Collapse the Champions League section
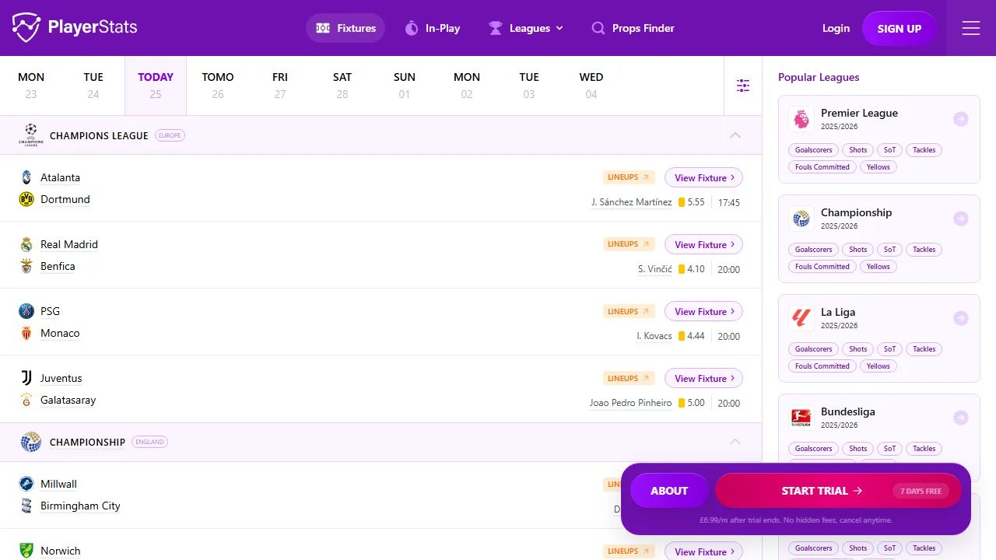Screen dimensions: 996x560 (x=735, y=135)
